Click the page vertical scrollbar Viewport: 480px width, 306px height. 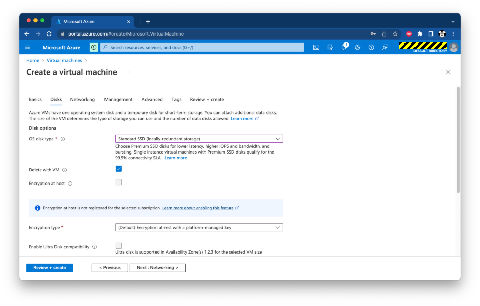pos(458,140)
